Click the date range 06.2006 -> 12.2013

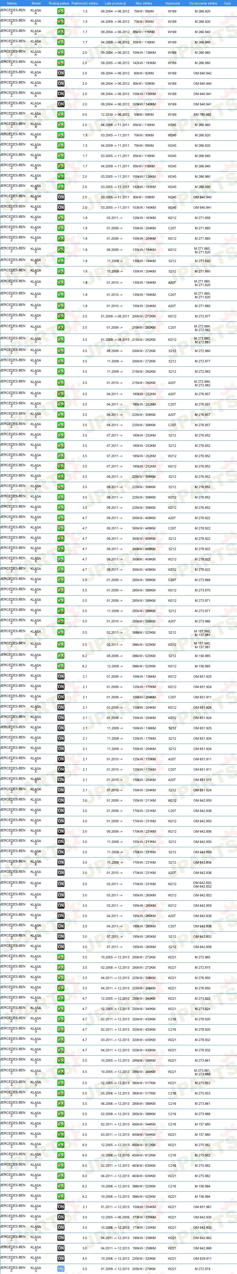coord(115,1103)
